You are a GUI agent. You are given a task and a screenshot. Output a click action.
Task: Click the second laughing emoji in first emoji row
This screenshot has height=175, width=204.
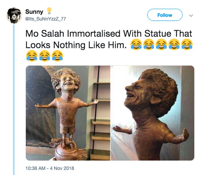click(x=149, y=45)
